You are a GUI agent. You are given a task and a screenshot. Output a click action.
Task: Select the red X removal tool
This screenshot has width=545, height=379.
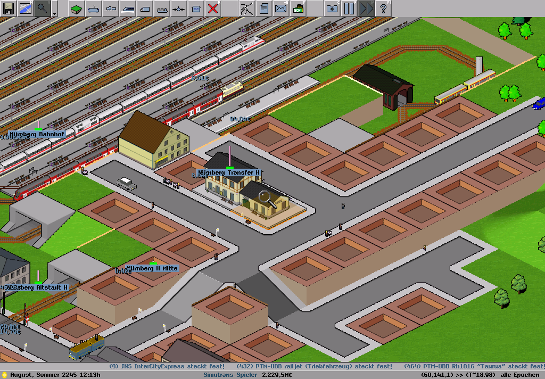point(213,8)
